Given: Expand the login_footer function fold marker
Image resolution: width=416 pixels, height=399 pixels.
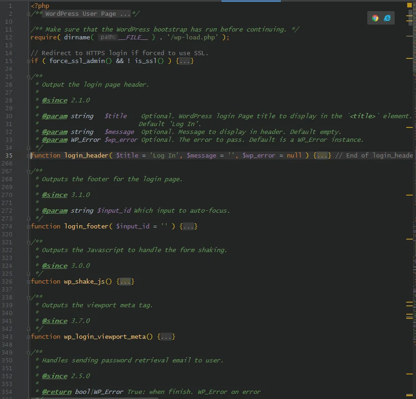Looking at the screenshot, I should tap(28, 227).
